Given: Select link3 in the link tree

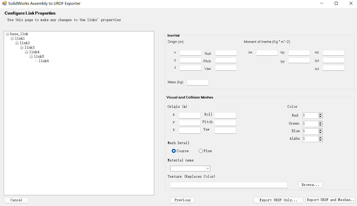Looking at the screenshot, I should (30, 47).
